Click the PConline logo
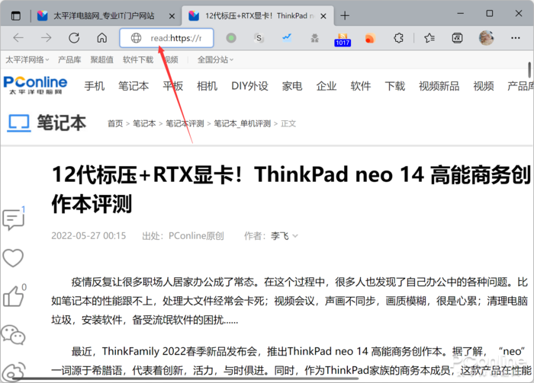 (x=35, y=85)
